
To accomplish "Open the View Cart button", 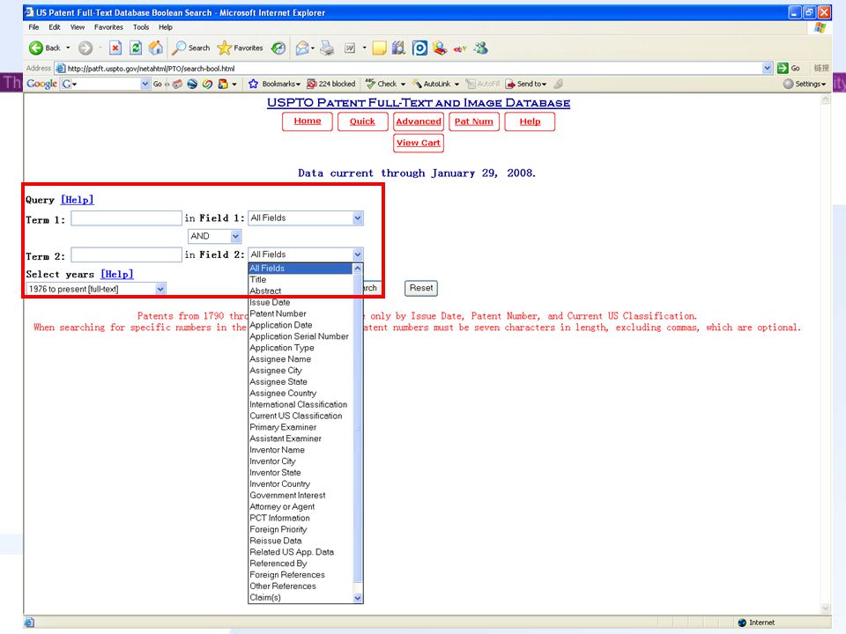I will (418, 143).
